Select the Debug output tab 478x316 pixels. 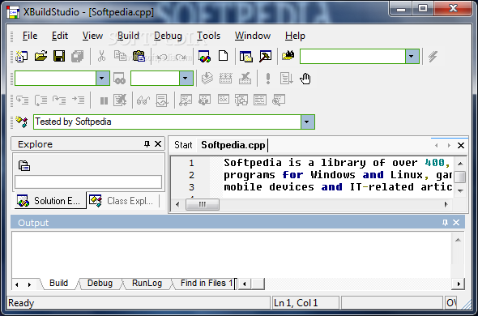pyautogui.click(x=100, y=283)
